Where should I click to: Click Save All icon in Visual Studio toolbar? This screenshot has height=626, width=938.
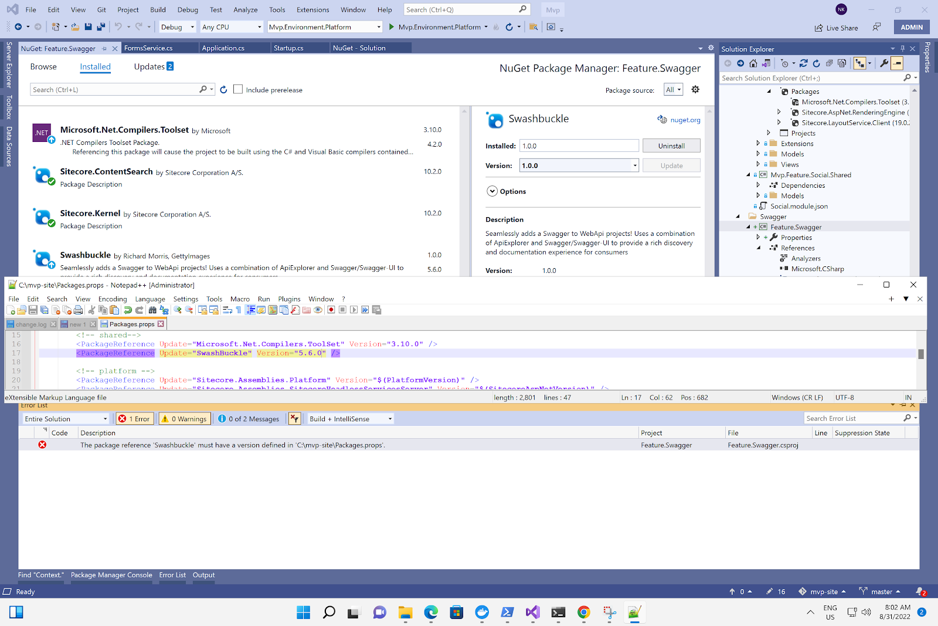[101, 27]
